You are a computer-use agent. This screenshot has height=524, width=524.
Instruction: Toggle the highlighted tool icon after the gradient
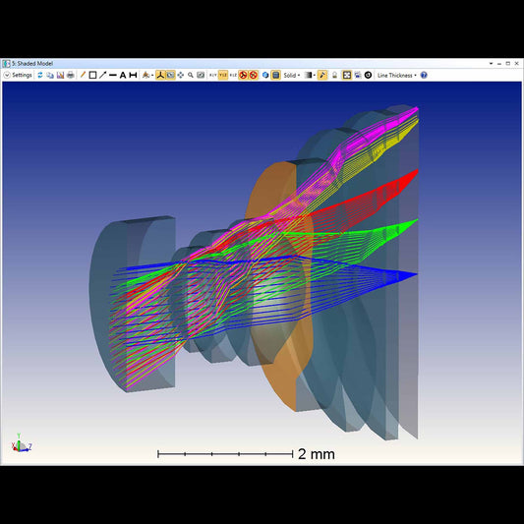pyautogui.click(x=322, y=75)
